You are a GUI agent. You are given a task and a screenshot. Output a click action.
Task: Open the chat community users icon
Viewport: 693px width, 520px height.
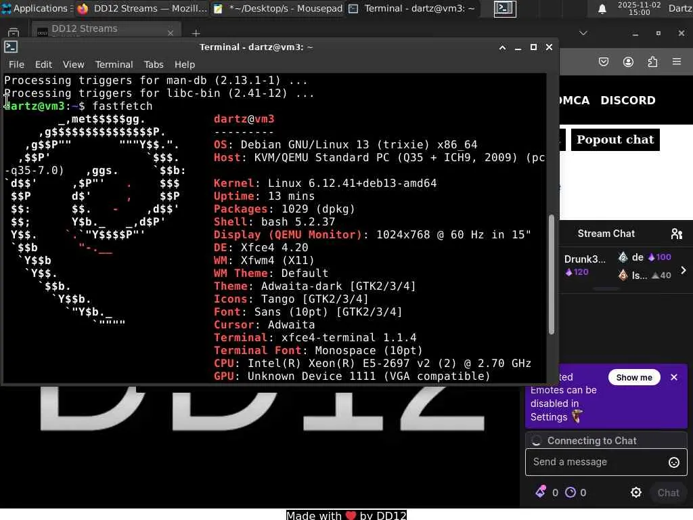click(676, 234)
